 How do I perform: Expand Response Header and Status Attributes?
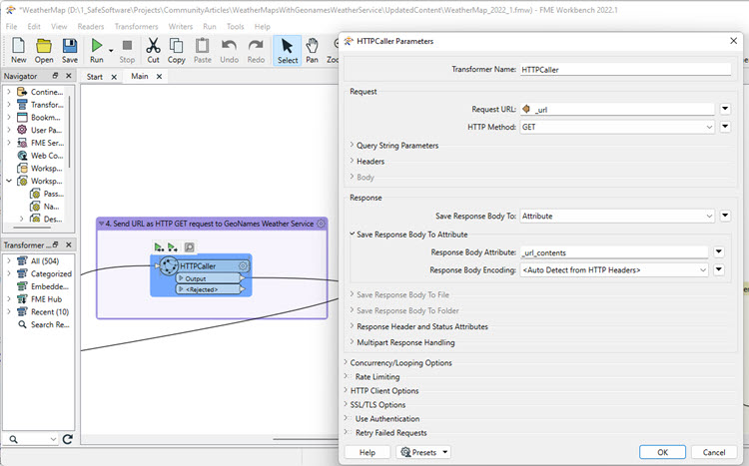pos(352,326)
